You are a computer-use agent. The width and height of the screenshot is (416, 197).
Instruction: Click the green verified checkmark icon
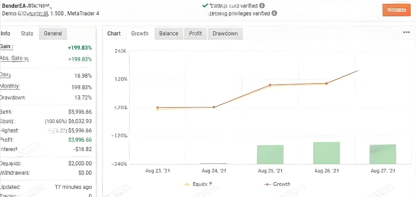pyautogui.click(x=205, y=6)
